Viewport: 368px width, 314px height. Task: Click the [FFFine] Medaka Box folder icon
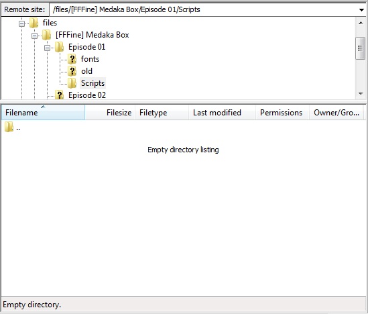(46, 35)
